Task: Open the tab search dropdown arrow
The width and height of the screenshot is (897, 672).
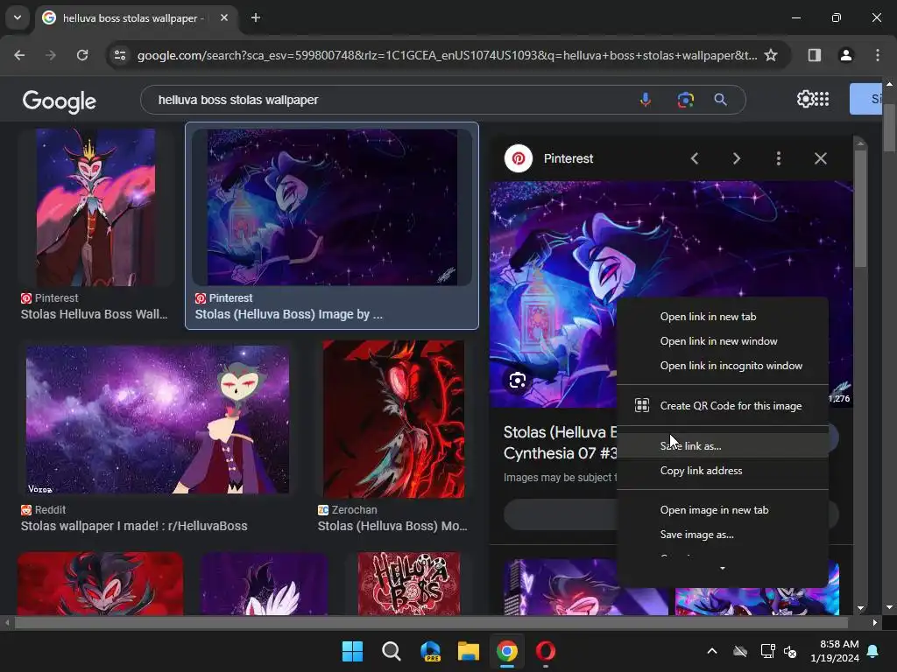Action: pos(18,17)
